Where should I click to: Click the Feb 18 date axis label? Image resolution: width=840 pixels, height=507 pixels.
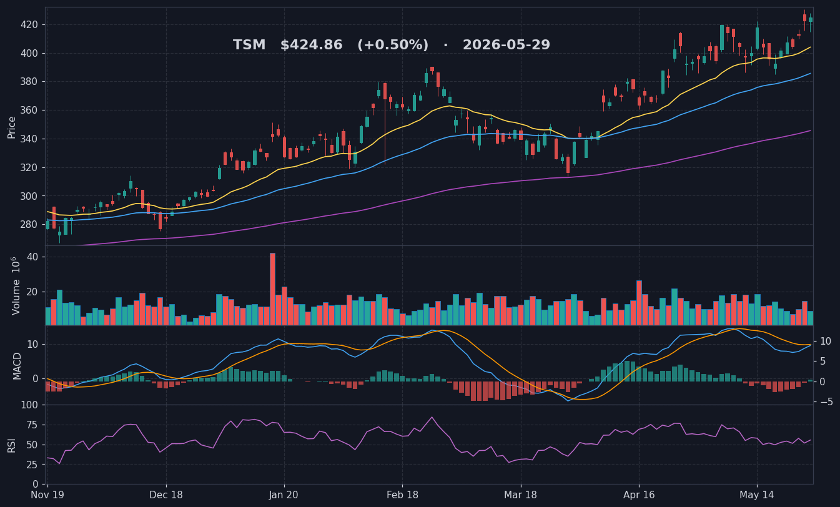coord(402,495)
